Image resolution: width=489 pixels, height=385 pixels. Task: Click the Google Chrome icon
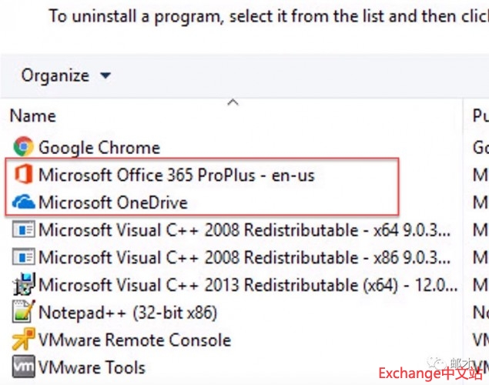click(x=24, y=147)
